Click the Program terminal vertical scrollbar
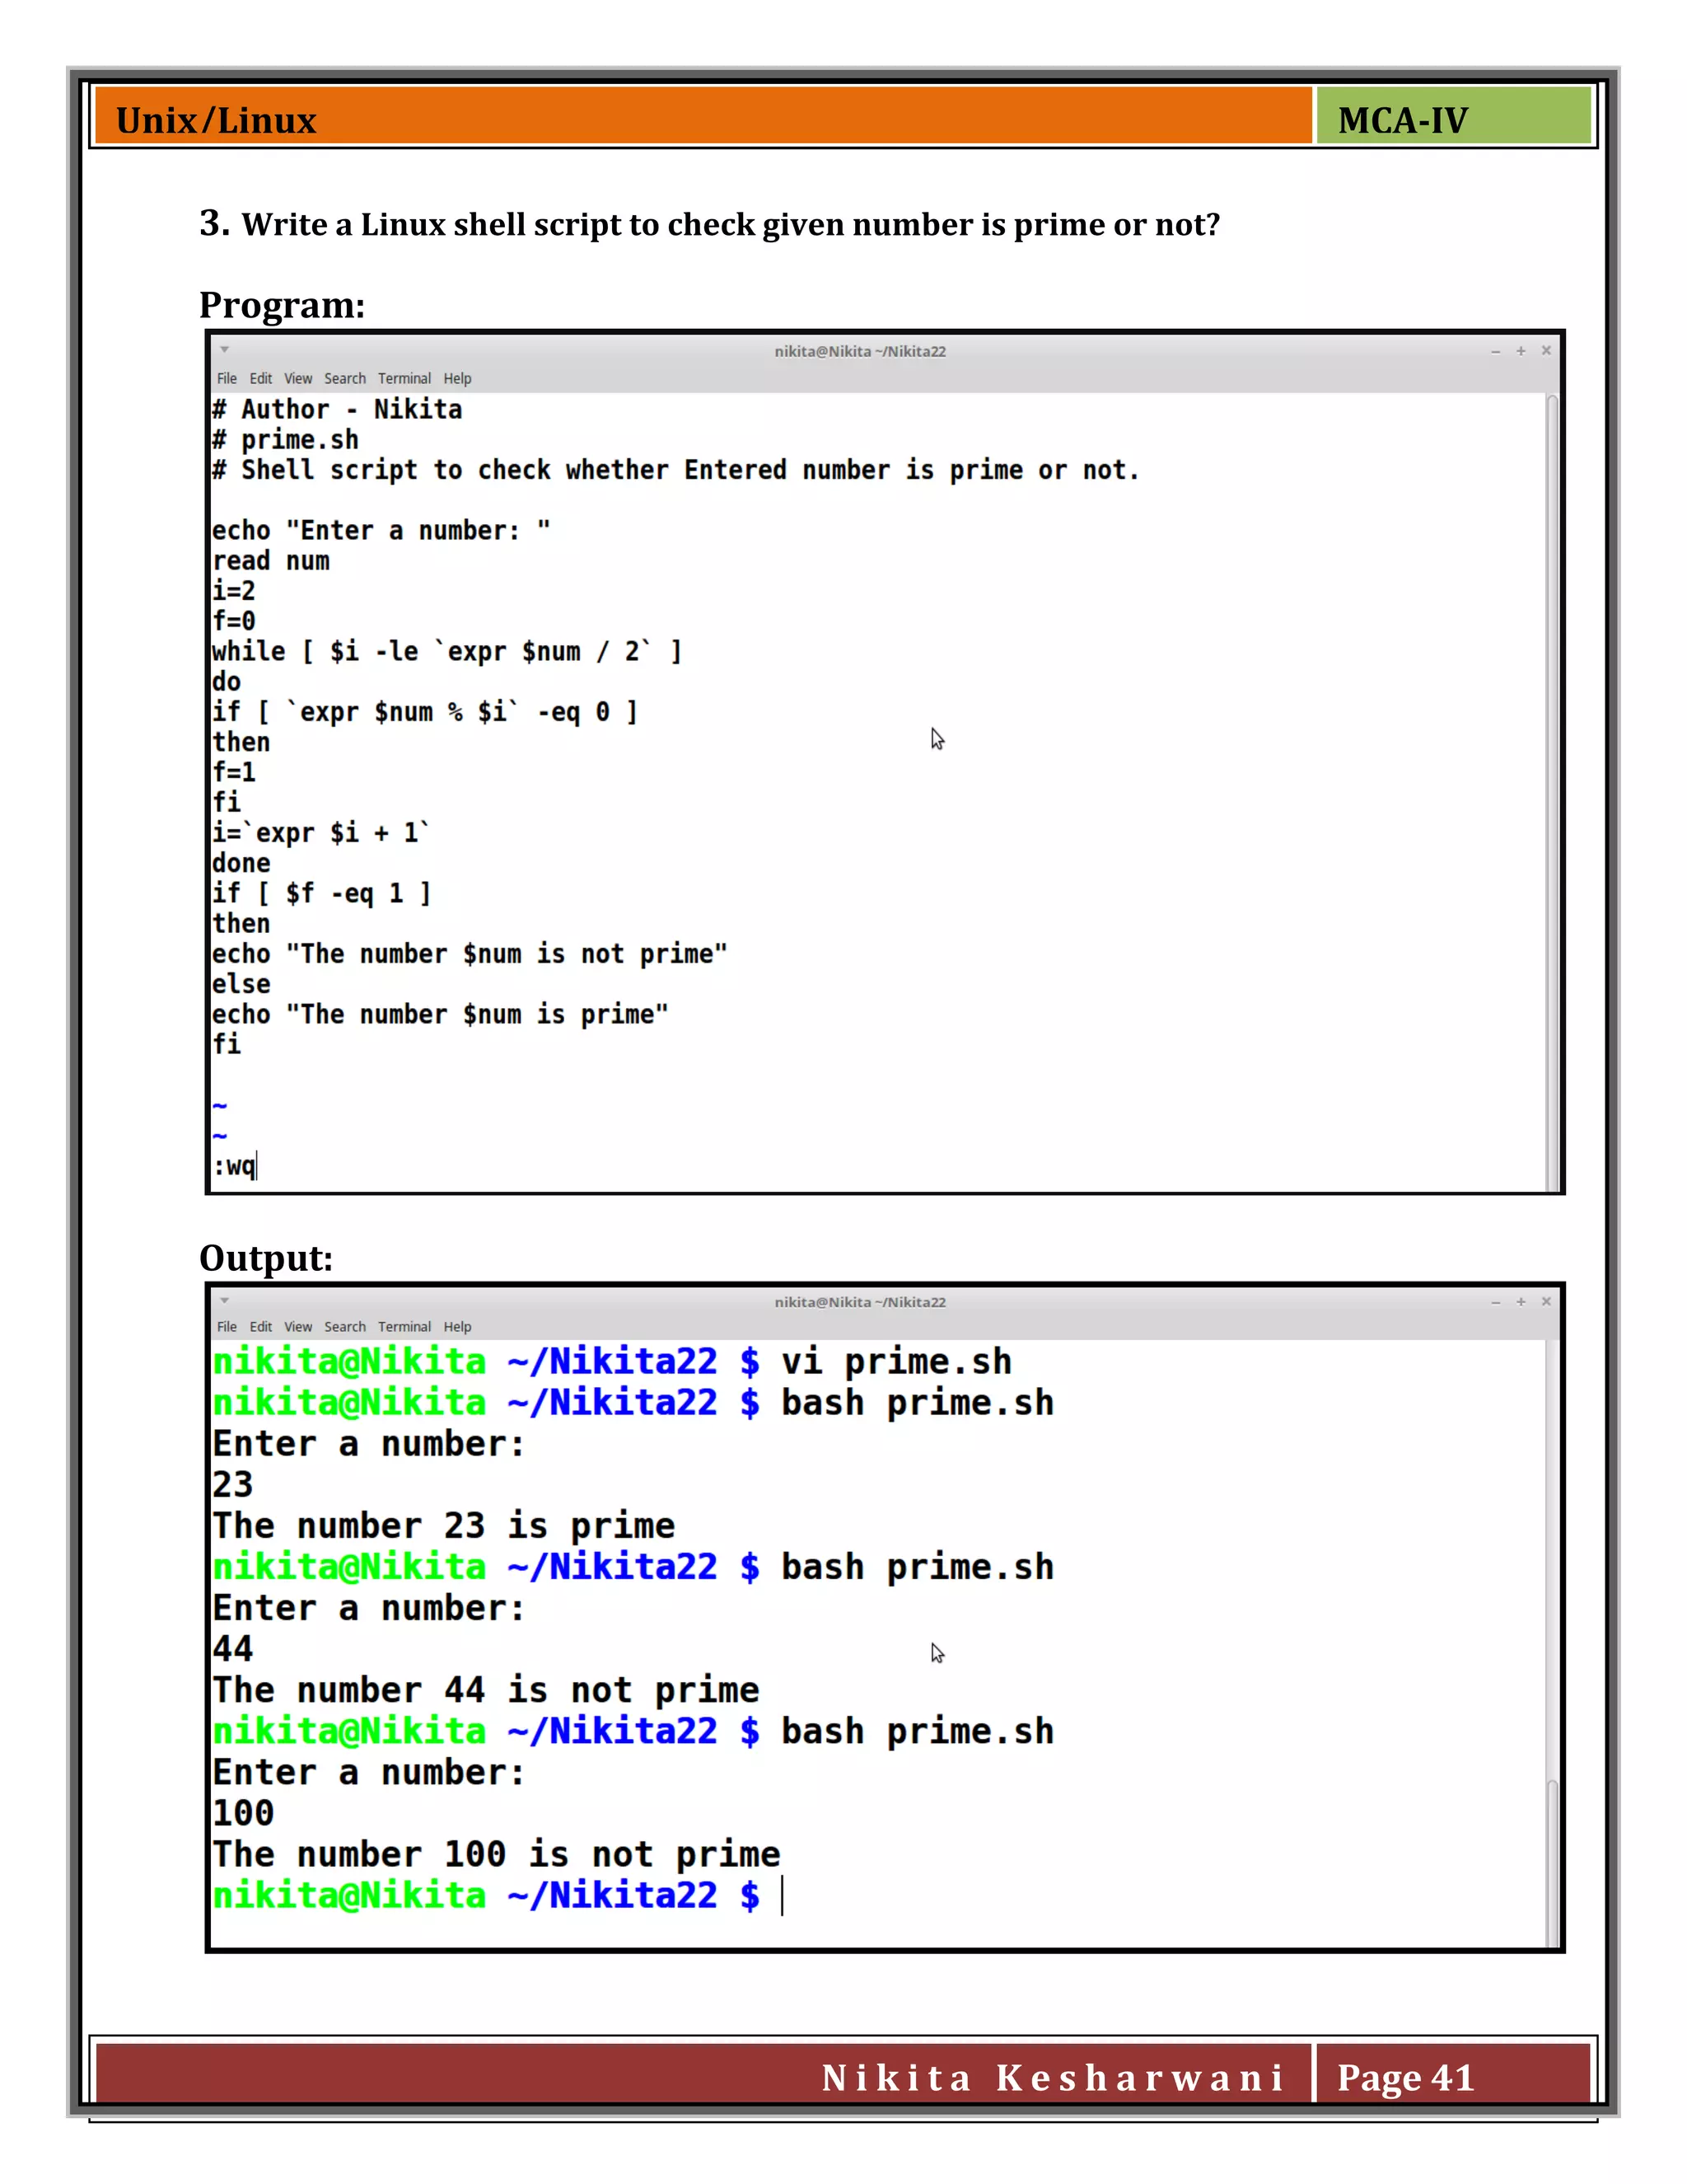Screen dimensions: 1687x2184 pyautogui.click(x=1552, y=792)
